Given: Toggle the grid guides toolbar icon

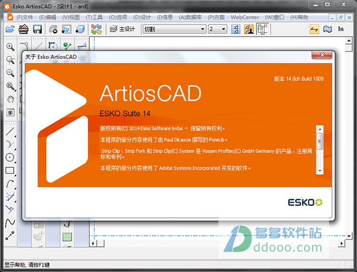Looking at the screenshot, I should (x=262, y=29).
